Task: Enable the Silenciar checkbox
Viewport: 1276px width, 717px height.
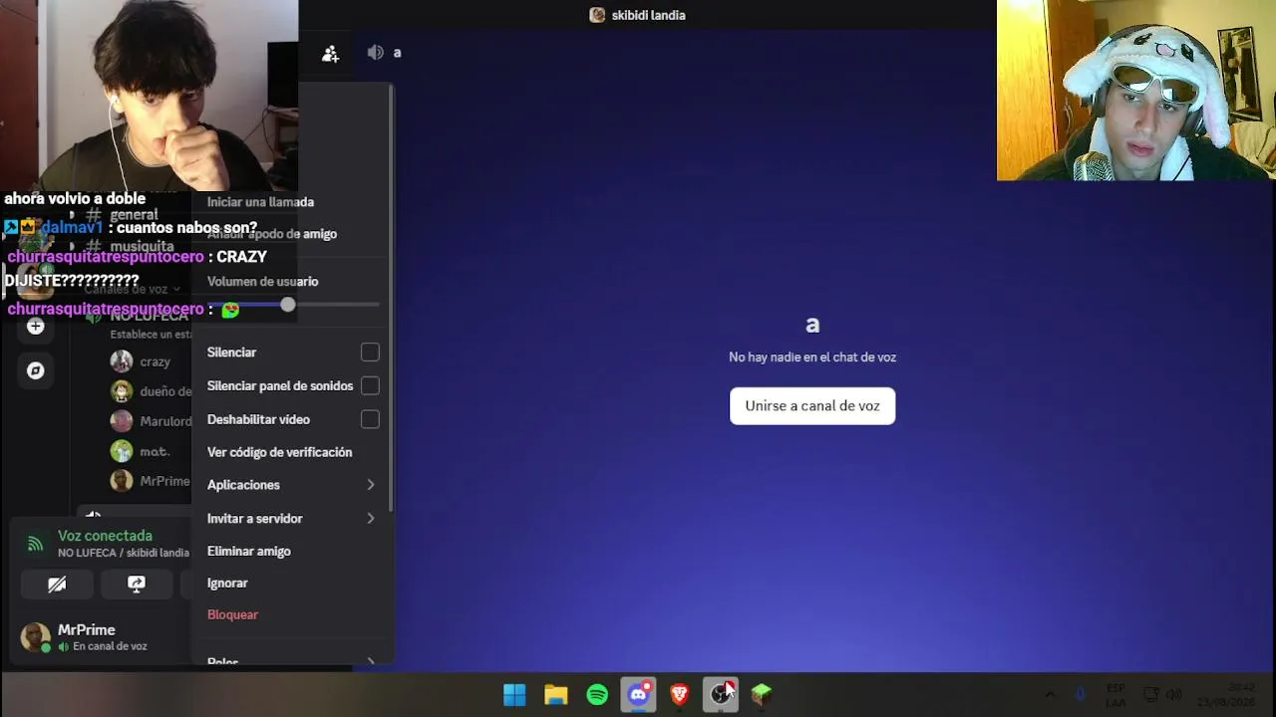Action: [x=370, y=353]
